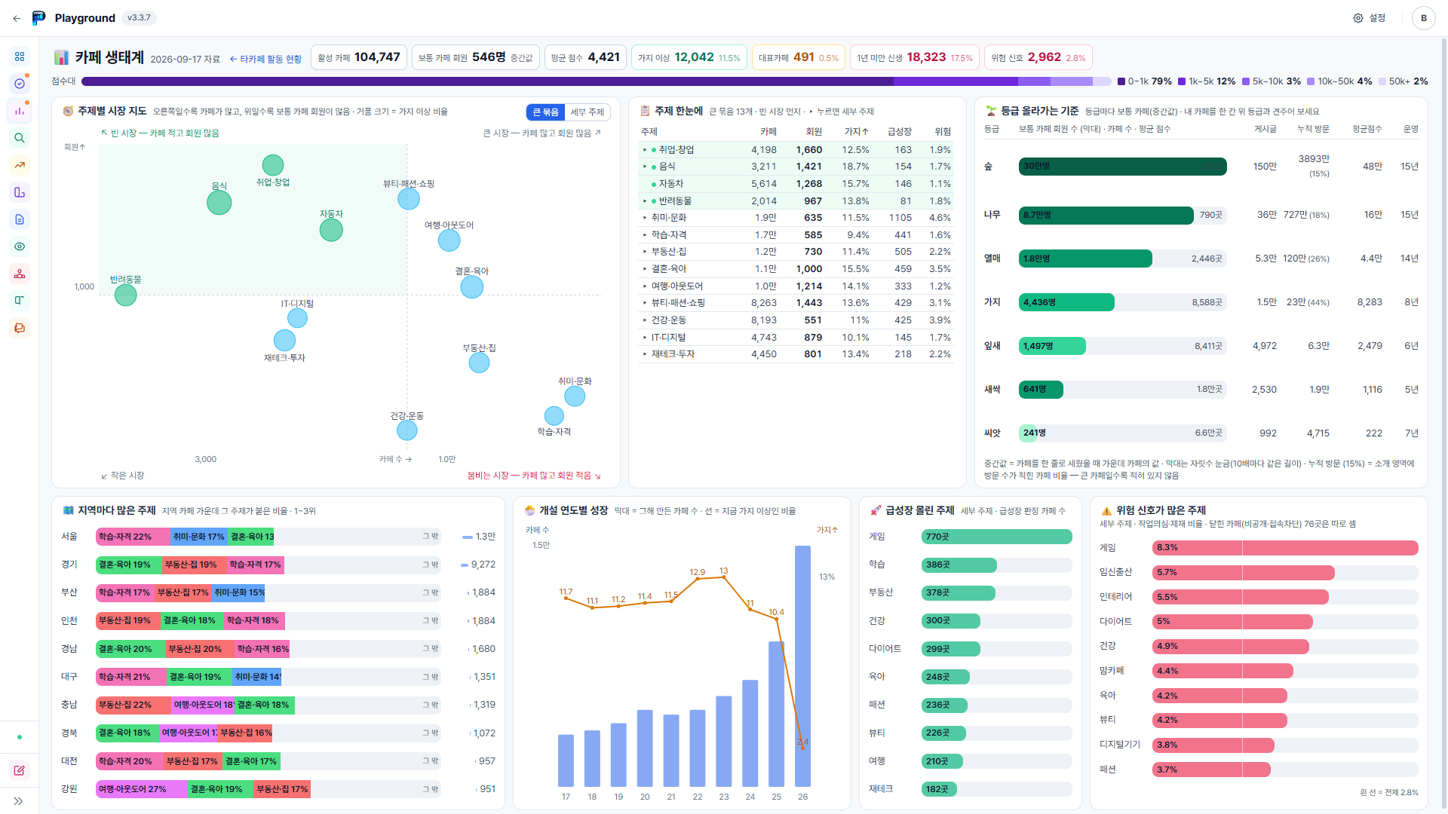This screenshot has height=814, width=1448.
Task: Open the green book icon in sidebar
Action: click(x=20, y=301)
